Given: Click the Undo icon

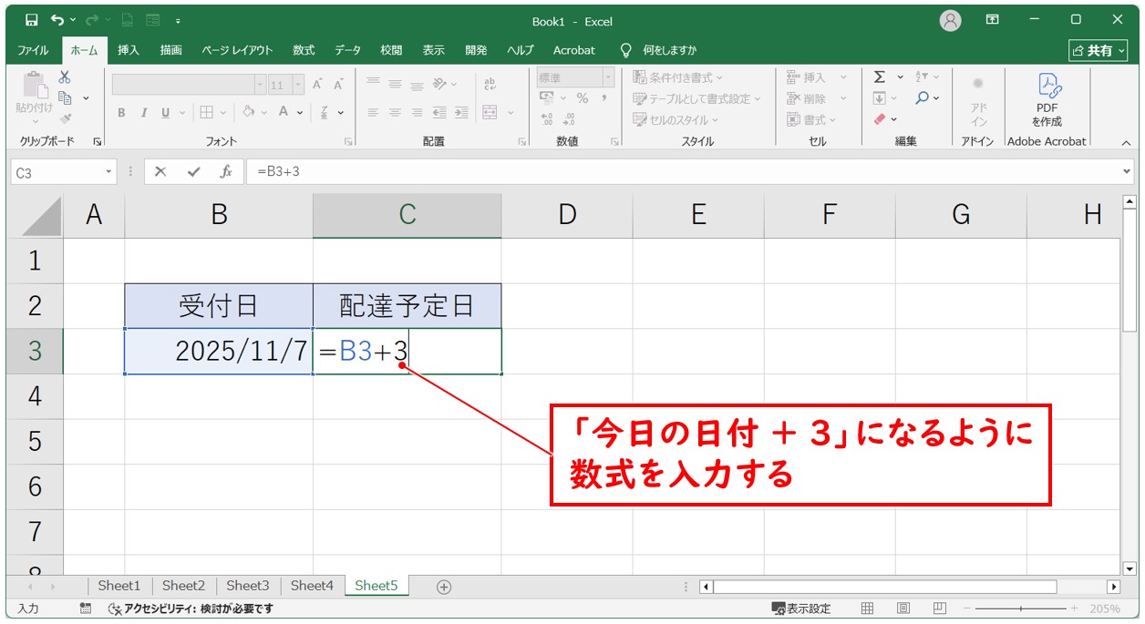Looking at the screenshot, I should pyautogui.click(x=57, y=20).
